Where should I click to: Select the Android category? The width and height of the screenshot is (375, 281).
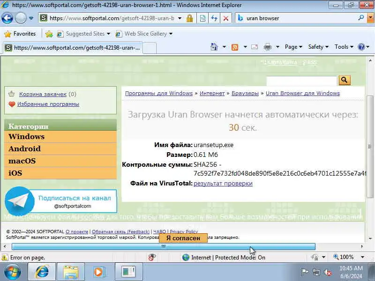pos(60,149)
